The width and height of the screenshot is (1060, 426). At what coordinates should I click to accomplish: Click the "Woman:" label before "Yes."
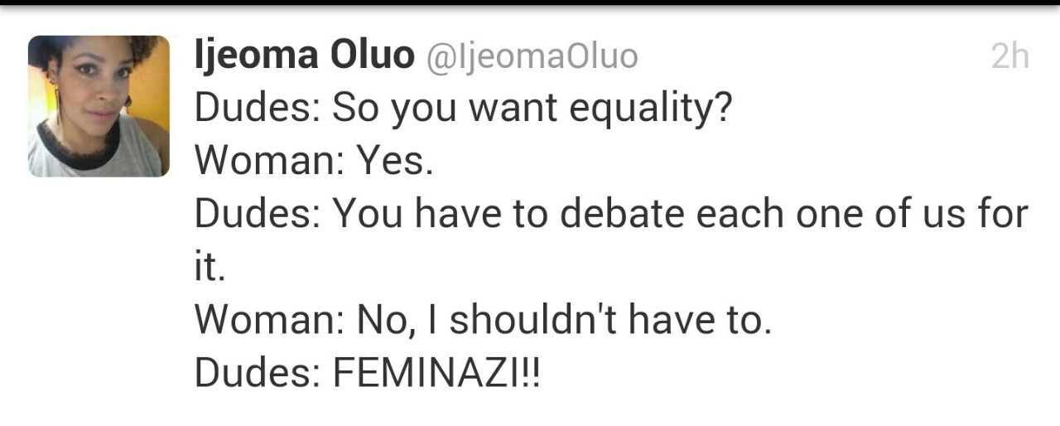coord(270,162)
